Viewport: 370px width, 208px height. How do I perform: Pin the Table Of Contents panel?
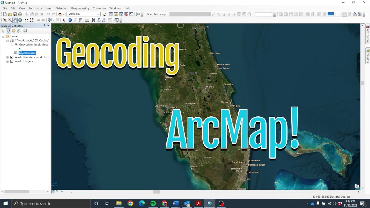(x=45, y=25)
